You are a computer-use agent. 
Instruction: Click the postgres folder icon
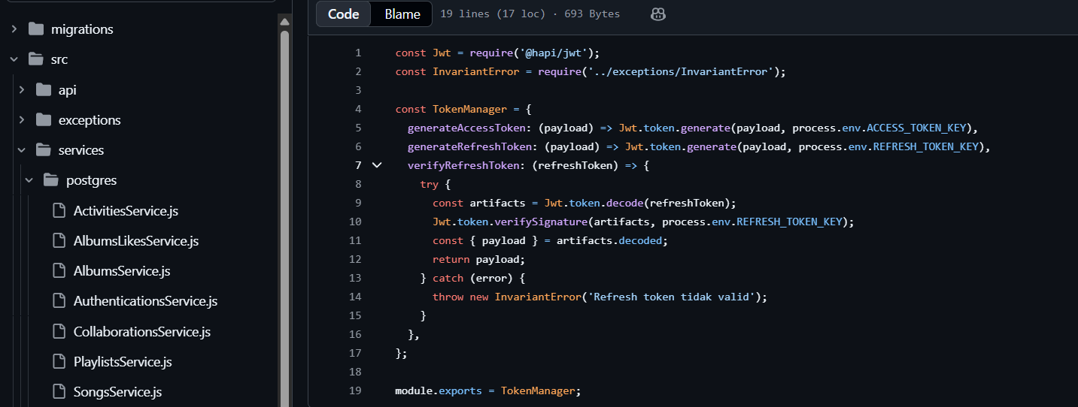tap(51, 180)
